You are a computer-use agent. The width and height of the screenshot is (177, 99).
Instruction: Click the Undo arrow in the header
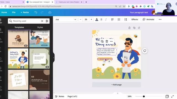tap(36, 12)
